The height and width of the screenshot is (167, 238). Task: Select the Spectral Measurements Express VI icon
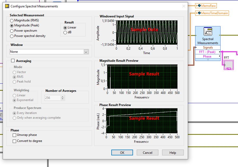click(x=208, y=31)
